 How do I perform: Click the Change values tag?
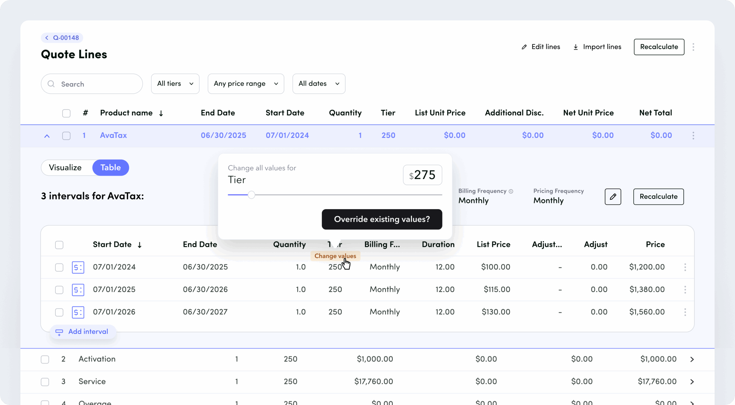pyautogui.click(x=335, y=256)
